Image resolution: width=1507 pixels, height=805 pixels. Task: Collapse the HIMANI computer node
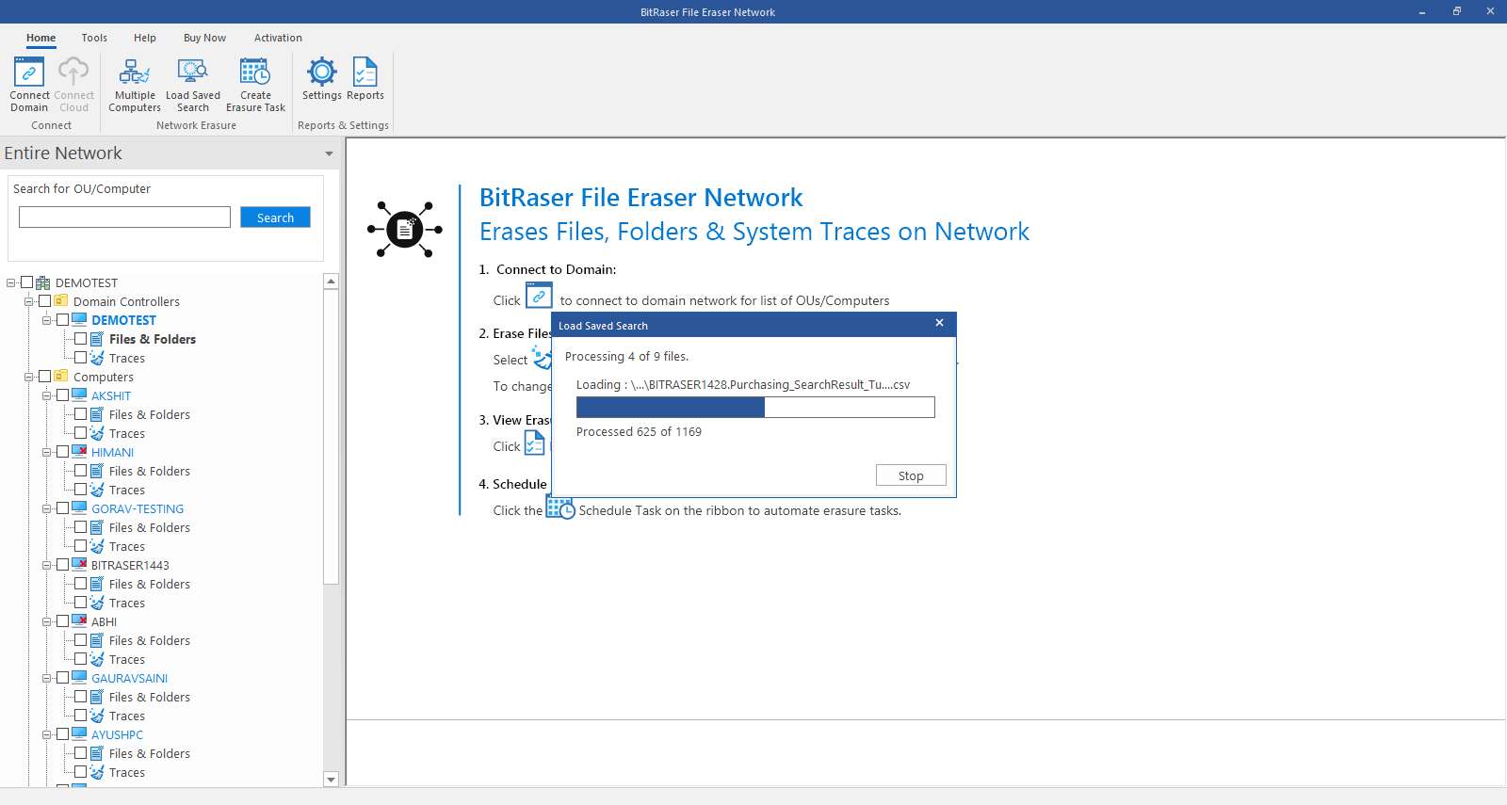coord(47,452)
